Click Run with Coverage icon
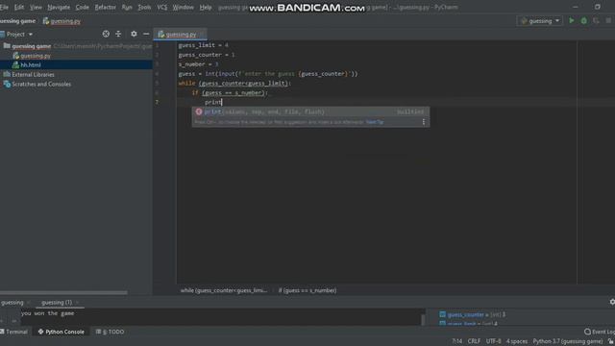The image size is (615, 346). 596,21
